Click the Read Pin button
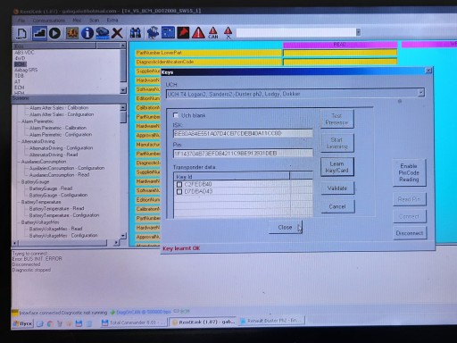 [x=410, y=199]
